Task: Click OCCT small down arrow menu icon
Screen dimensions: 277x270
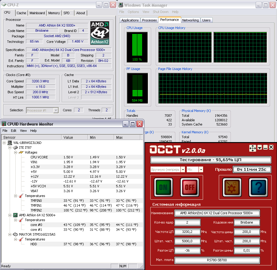Action: (260, 148)
